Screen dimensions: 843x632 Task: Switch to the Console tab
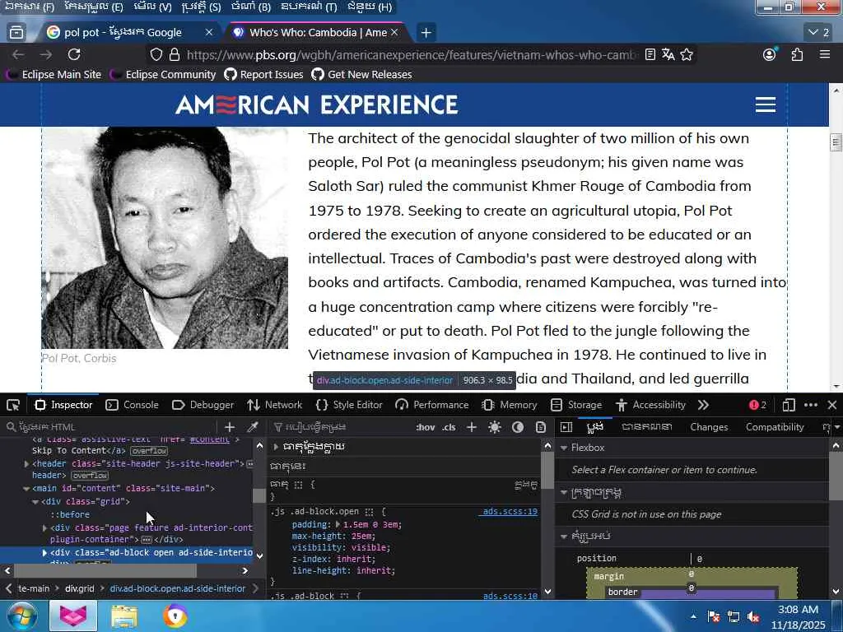[x=133, y=405]
